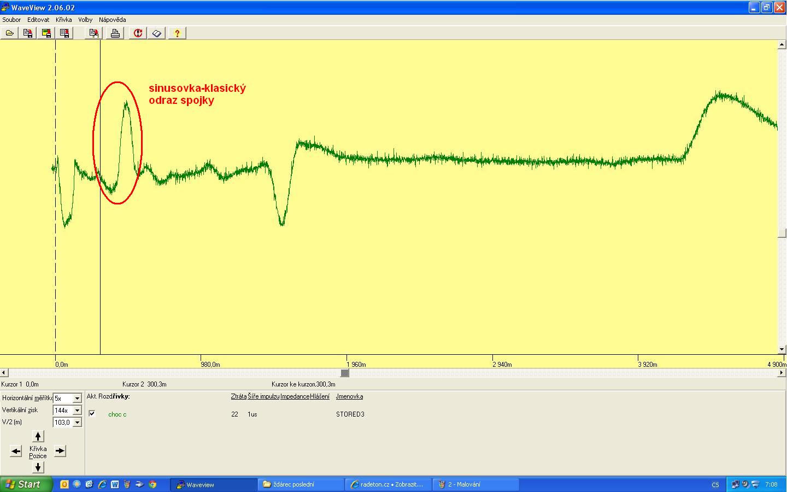
Task: Shift the curve right with the right arrow
Action: [x=60, y=451]
